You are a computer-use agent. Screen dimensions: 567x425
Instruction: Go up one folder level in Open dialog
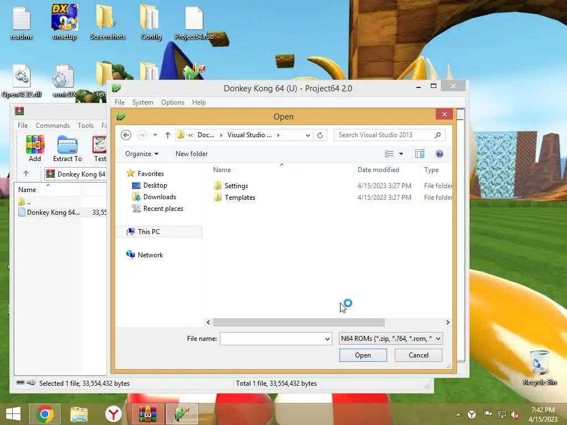[x=167, y=135]
